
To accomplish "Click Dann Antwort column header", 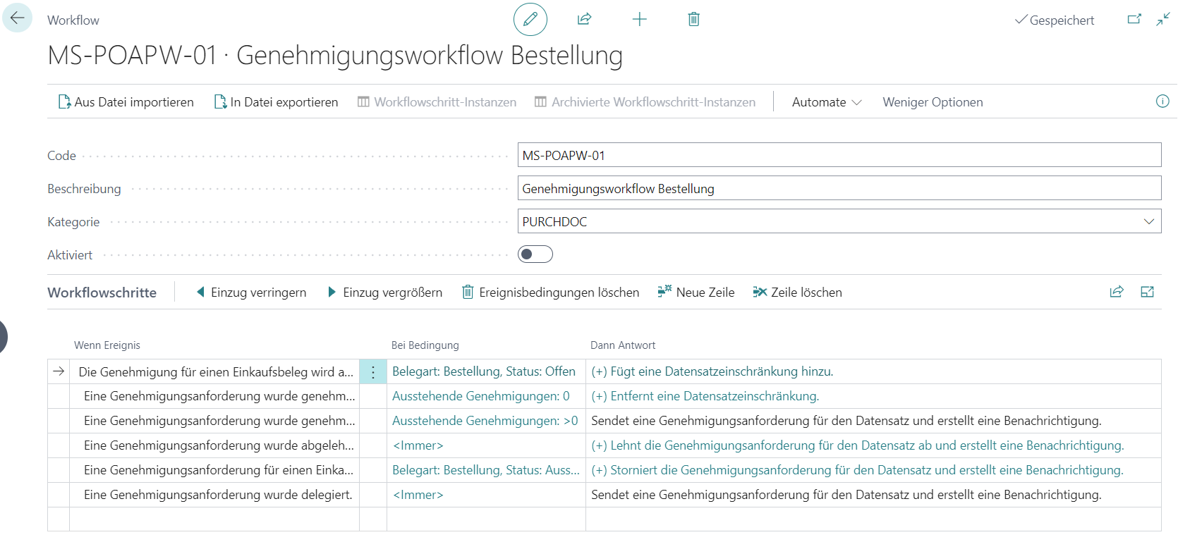I will click(623, 345).
